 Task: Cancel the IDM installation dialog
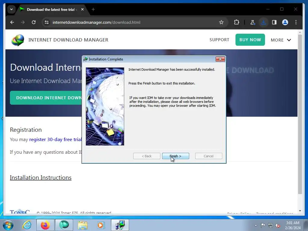209,156
